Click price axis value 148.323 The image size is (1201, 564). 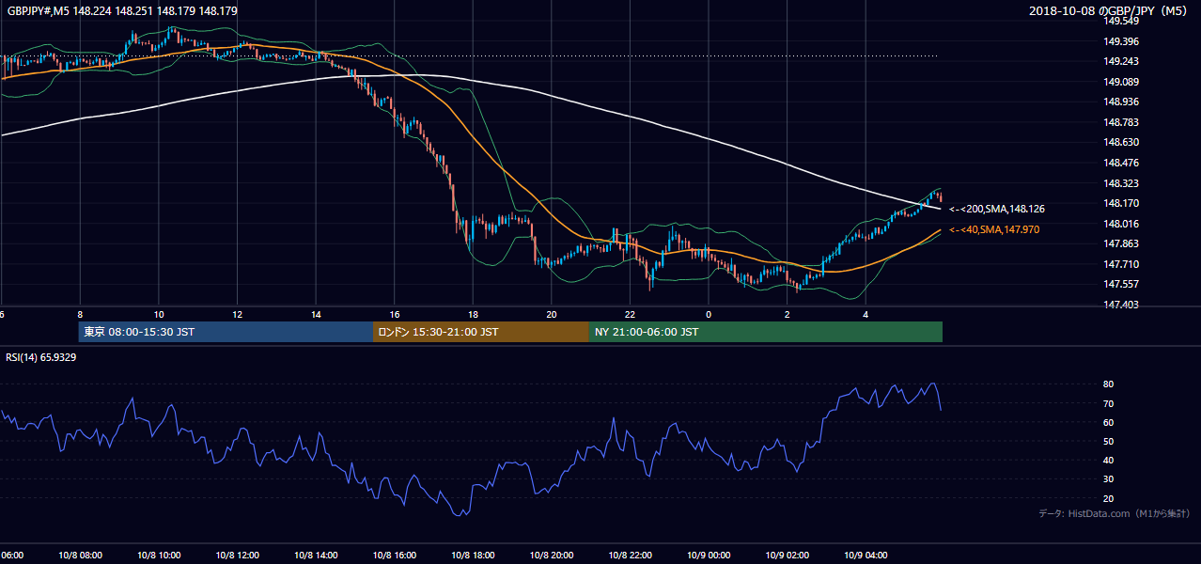(x=1121, y=183)
